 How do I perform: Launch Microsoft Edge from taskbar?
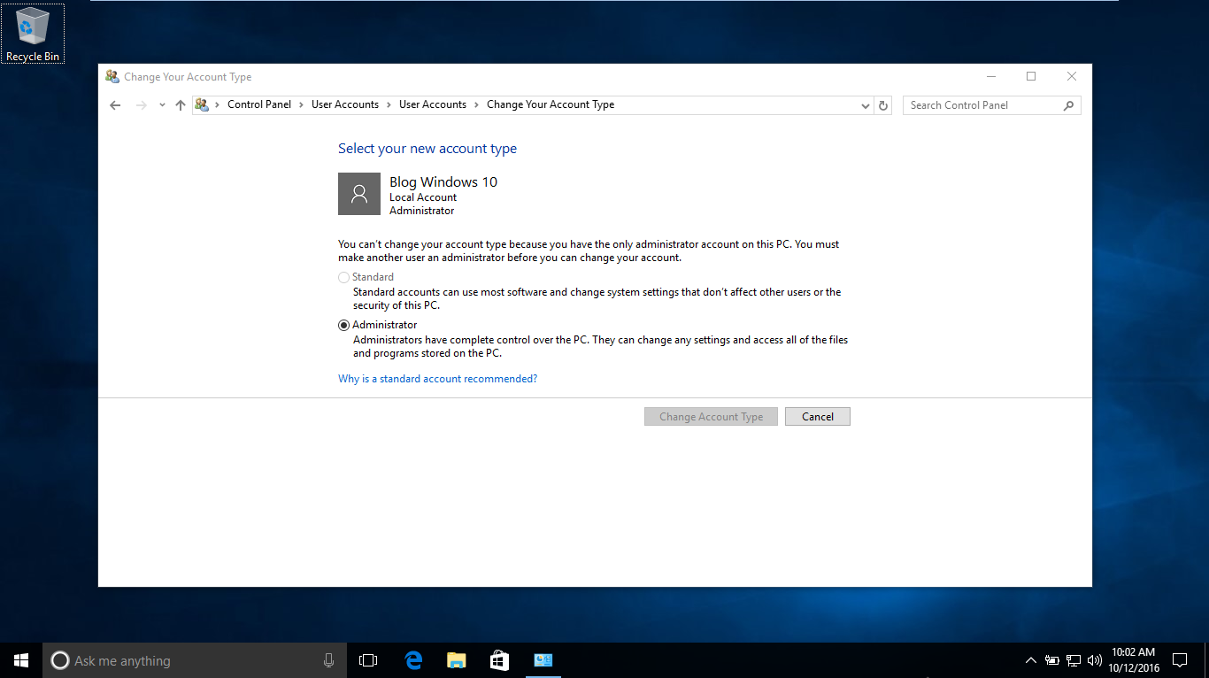pyautogui.click(x=413, y=660)
